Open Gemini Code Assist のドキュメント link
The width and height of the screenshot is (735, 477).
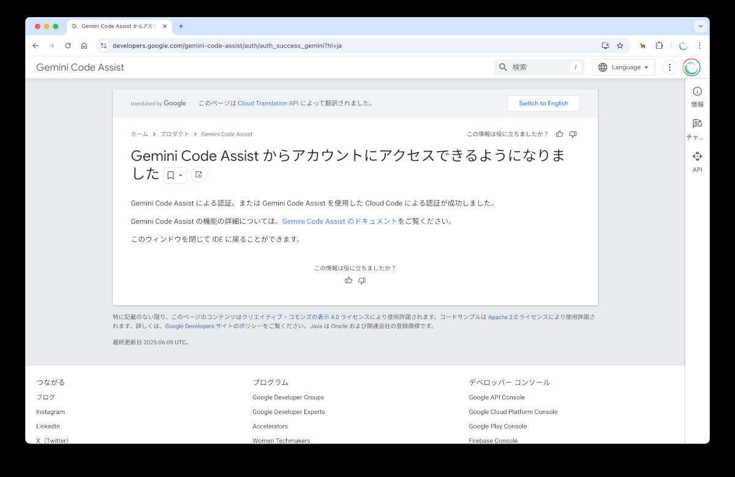coord(340,221)
